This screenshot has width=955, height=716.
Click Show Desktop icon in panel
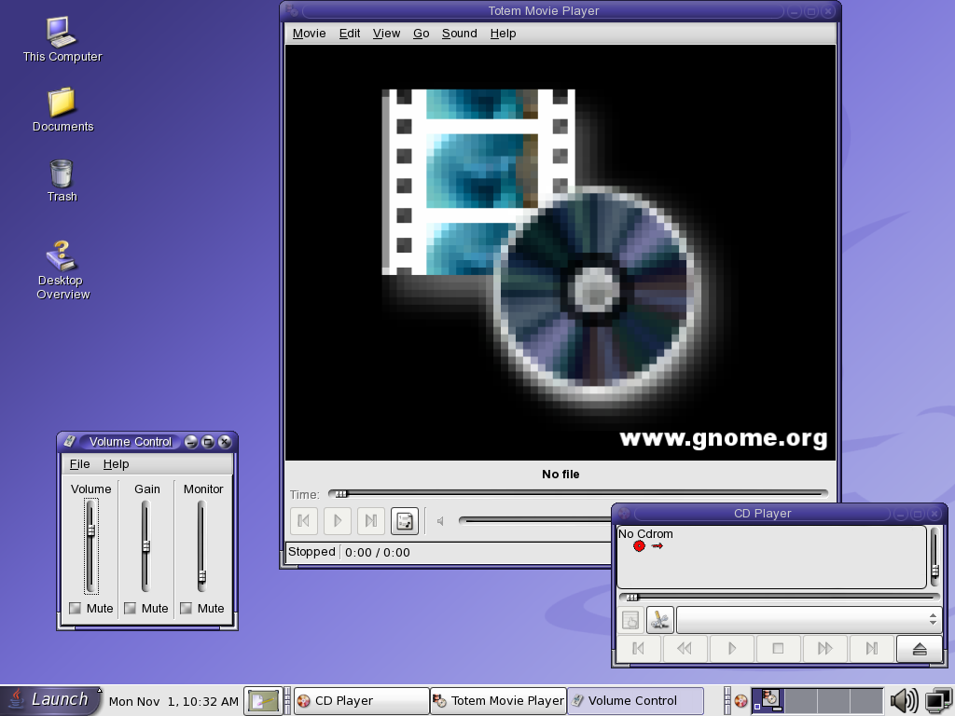point(263,701)
